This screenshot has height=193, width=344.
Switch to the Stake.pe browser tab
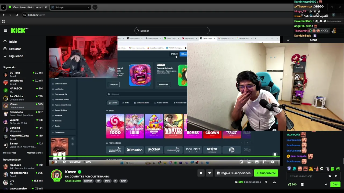[70, 7]
